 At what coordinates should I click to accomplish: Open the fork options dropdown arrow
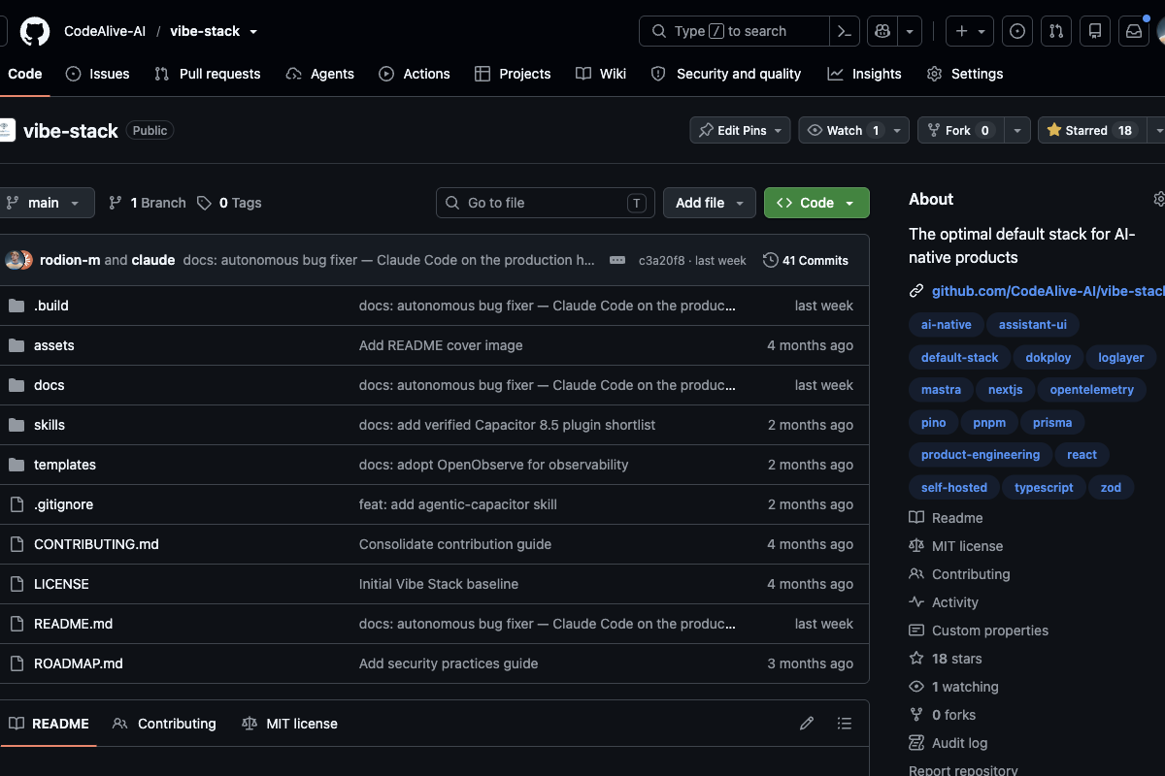(1016, 130)
